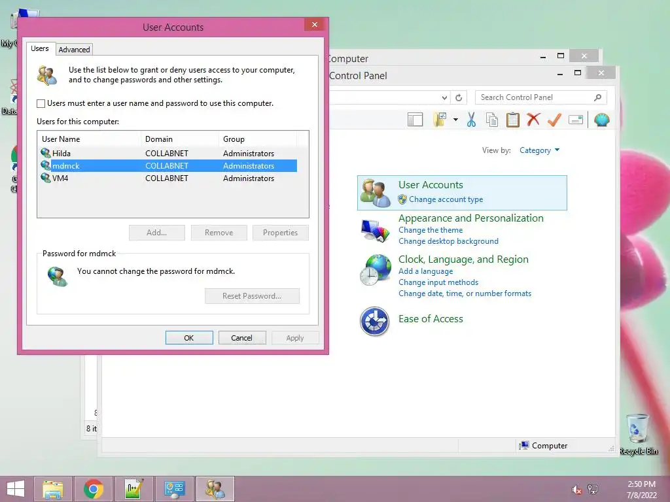Expand the address bar history dropdown arrow
This screenshot has width=670, height=502.
coord(444,98)
